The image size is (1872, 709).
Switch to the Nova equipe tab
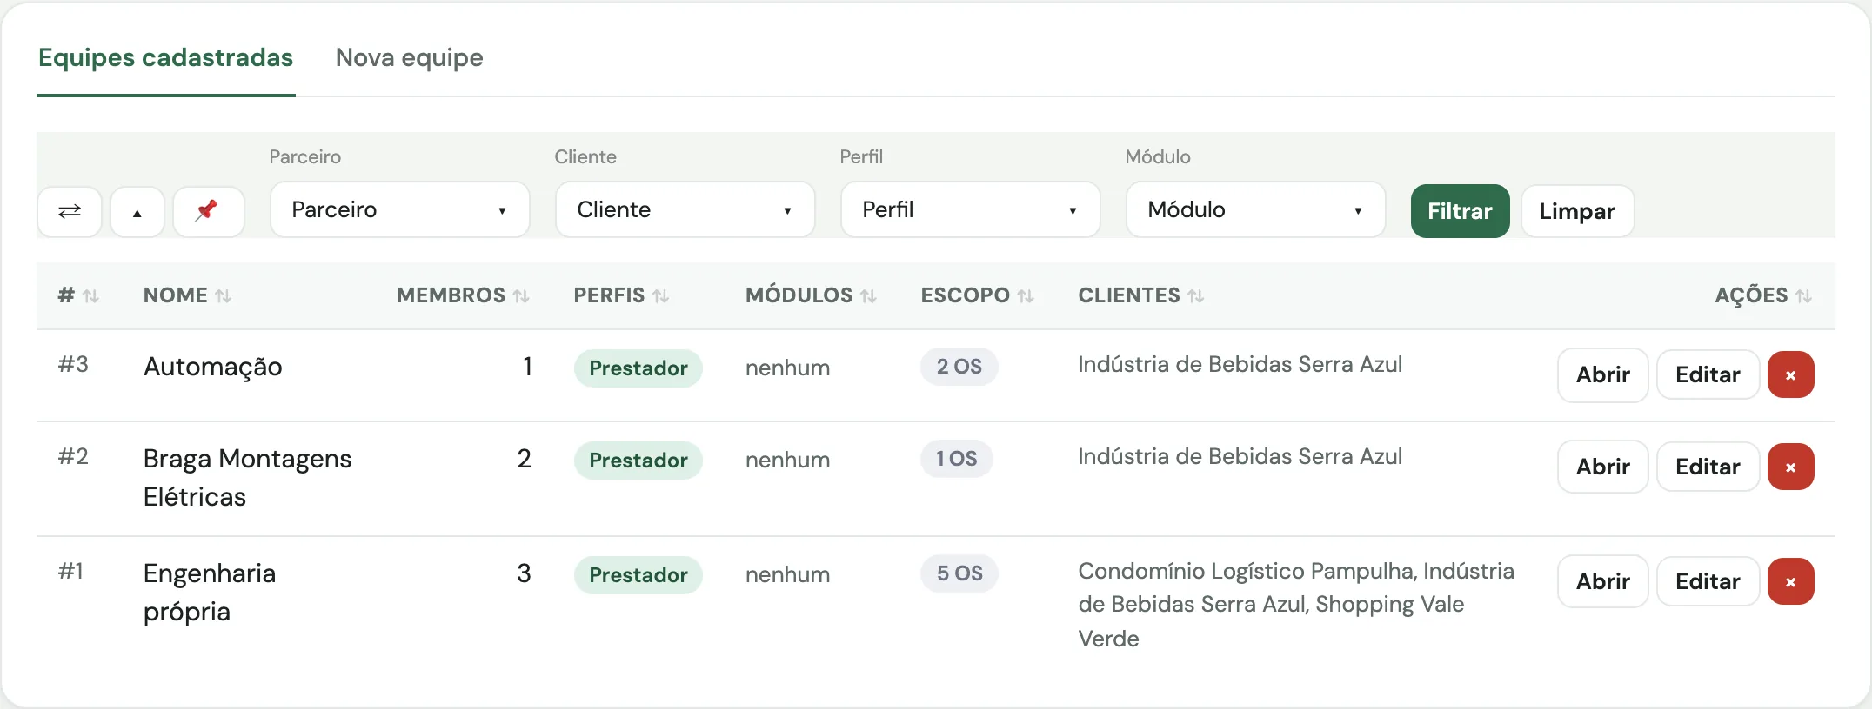coord(409,58)
